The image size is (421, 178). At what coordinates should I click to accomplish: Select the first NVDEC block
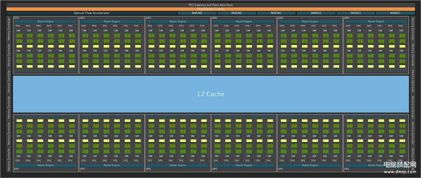[x=316, y=13]
